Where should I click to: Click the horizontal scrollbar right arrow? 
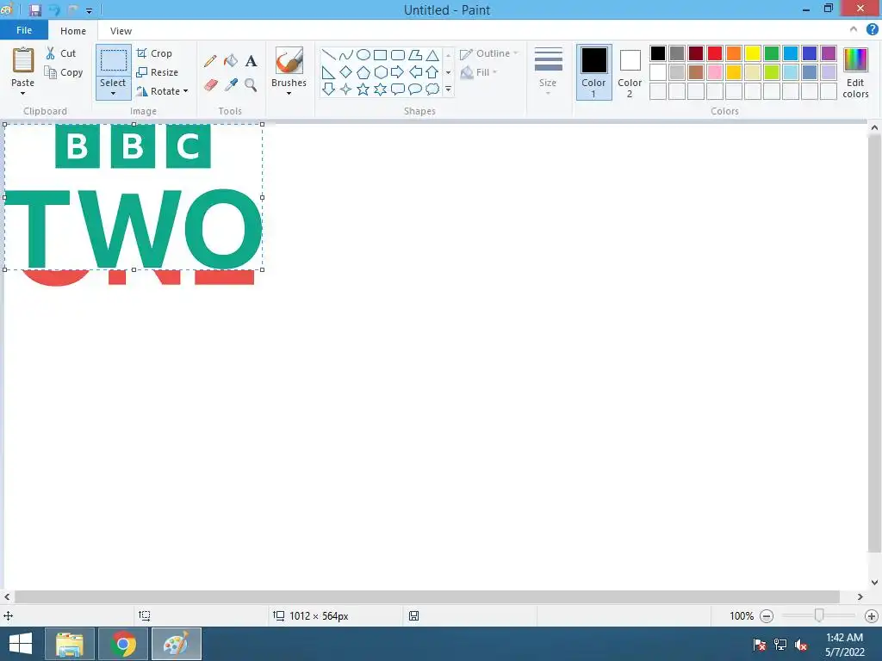click(x=860, y=597)
